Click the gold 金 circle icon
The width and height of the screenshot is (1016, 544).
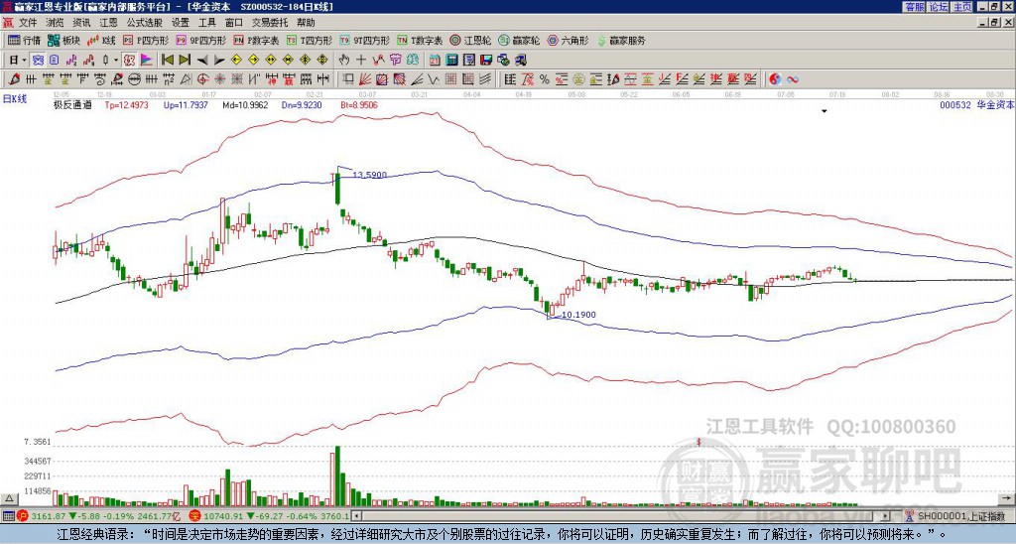(578, 79)
